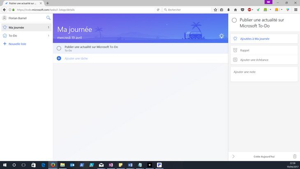Open the Mail app from the taskbar

point(101,165)
